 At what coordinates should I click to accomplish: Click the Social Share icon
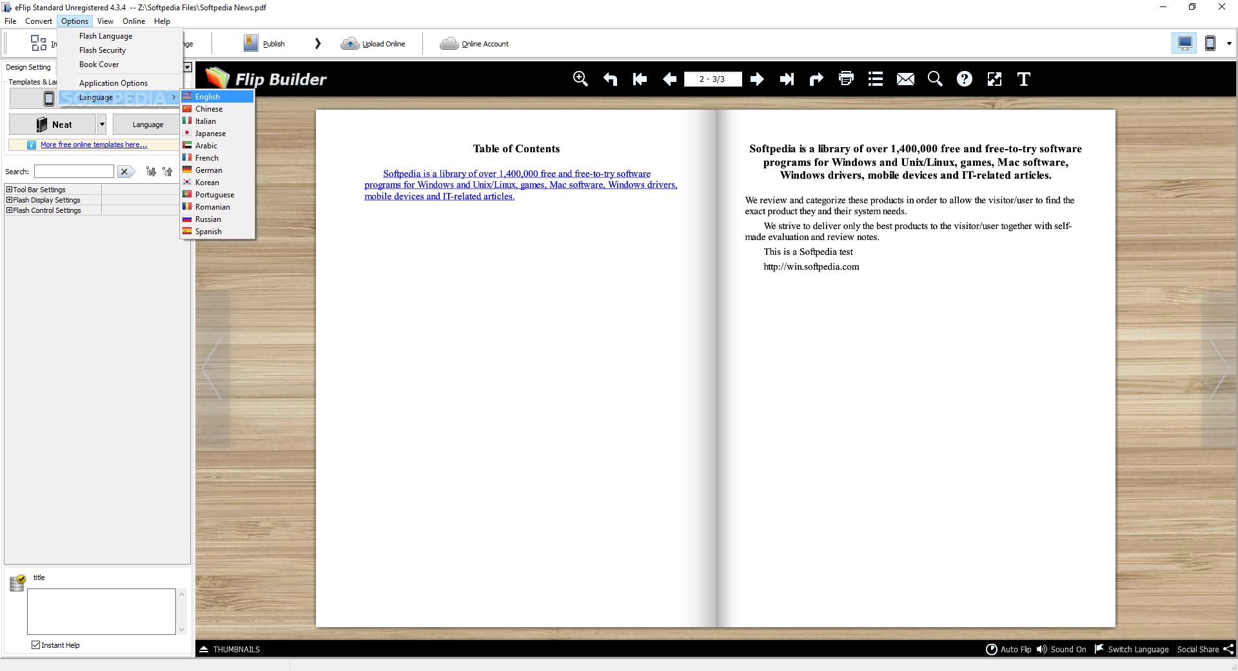pyautogui.click(x=1228, y=649)
